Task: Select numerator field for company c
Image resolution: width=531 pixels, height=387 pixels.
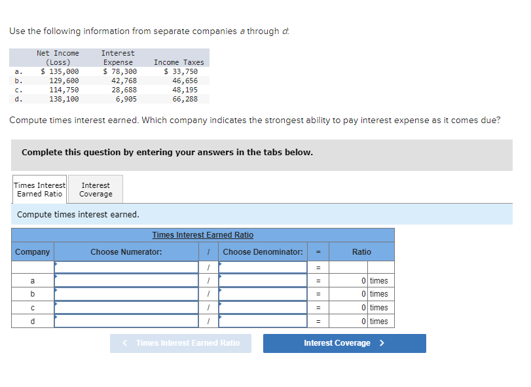Action: click(126, 307)
